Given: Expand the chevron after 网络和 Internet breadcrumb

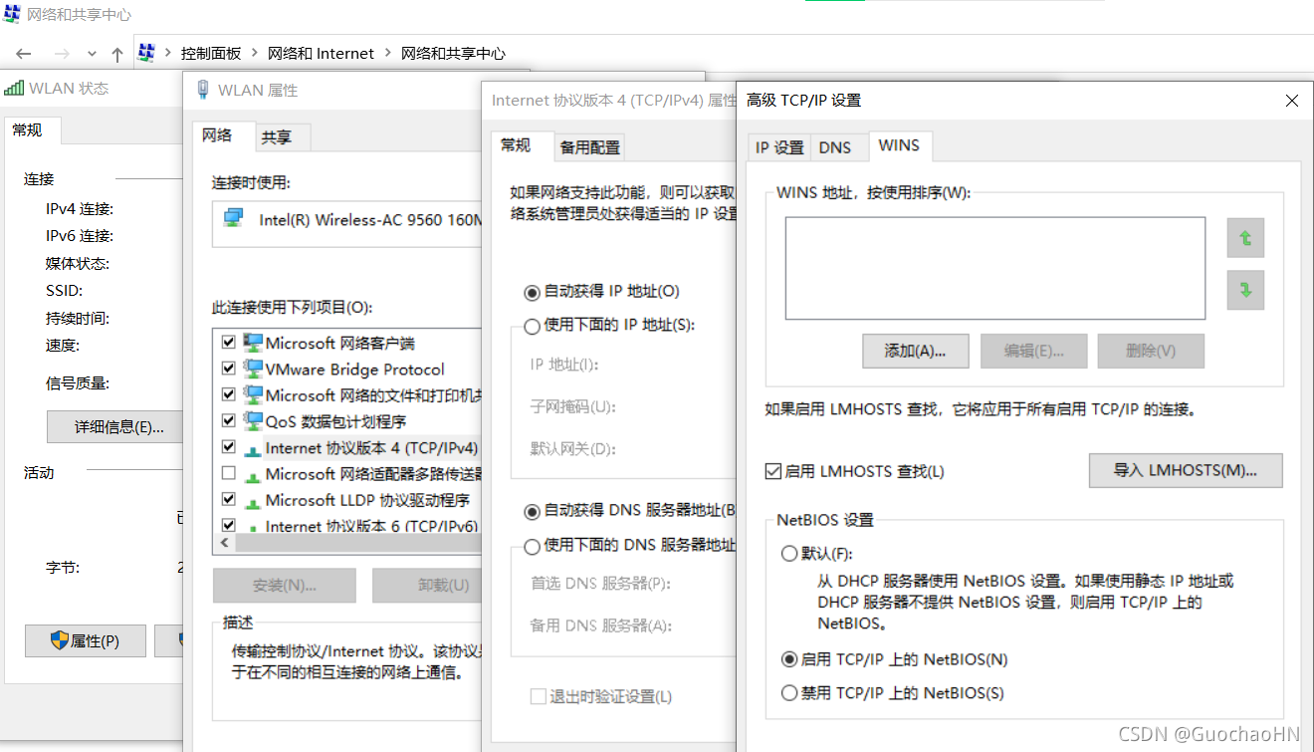Looking at the screenshot, I should click(x=388, y=54).
